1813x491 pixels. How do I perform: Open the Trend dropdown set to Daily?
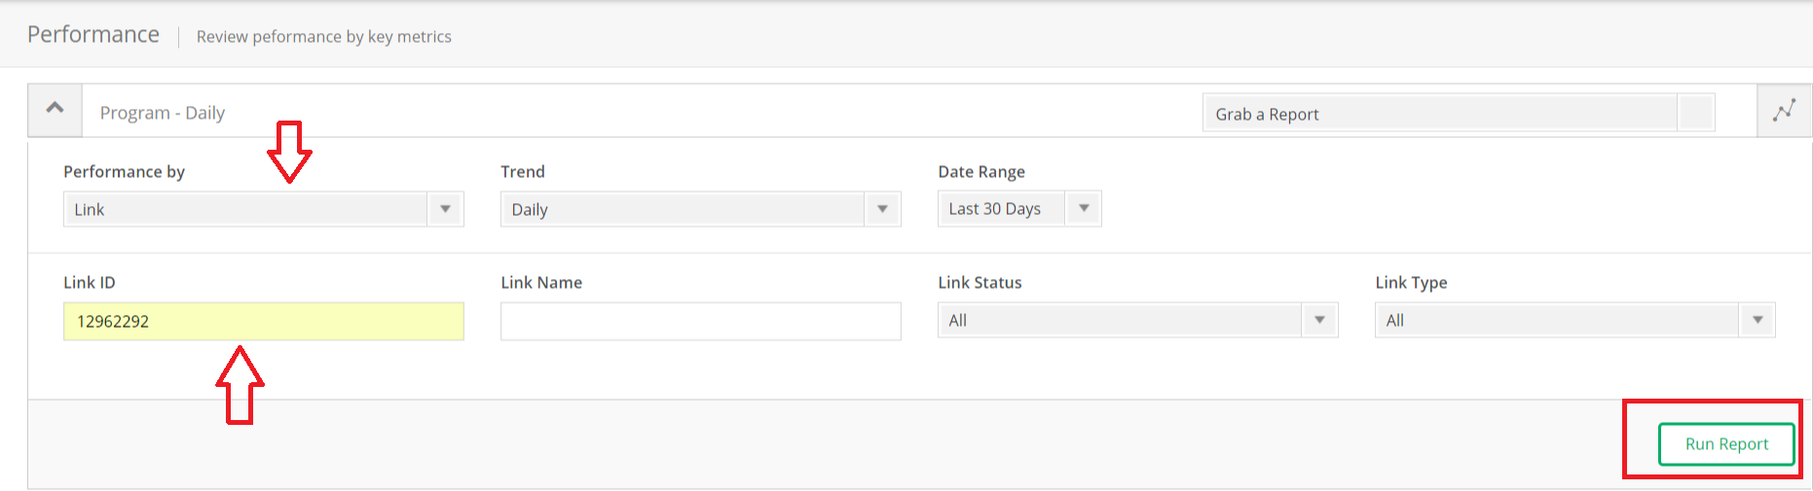tap(700, 209)
